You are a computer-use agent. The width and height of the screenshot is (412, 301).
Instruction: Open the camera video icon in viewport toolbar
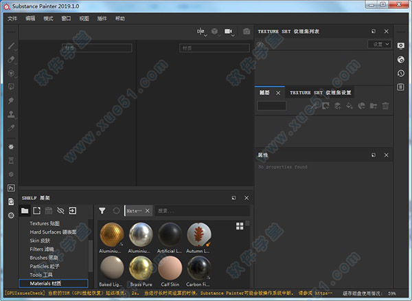(228, 32)
